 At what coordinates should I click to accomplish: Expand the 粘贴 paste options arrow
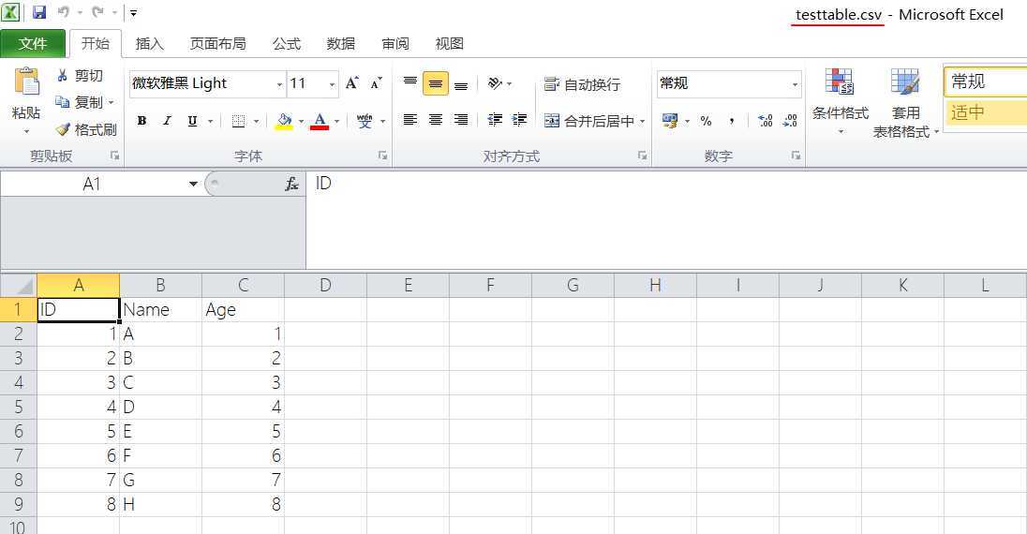pos(27,131)
